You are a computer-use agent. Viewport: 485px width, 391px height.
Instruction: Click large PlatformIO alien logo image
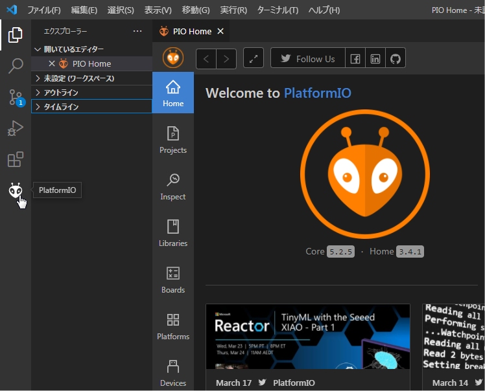pyautogui.click(x=365, y=174)
